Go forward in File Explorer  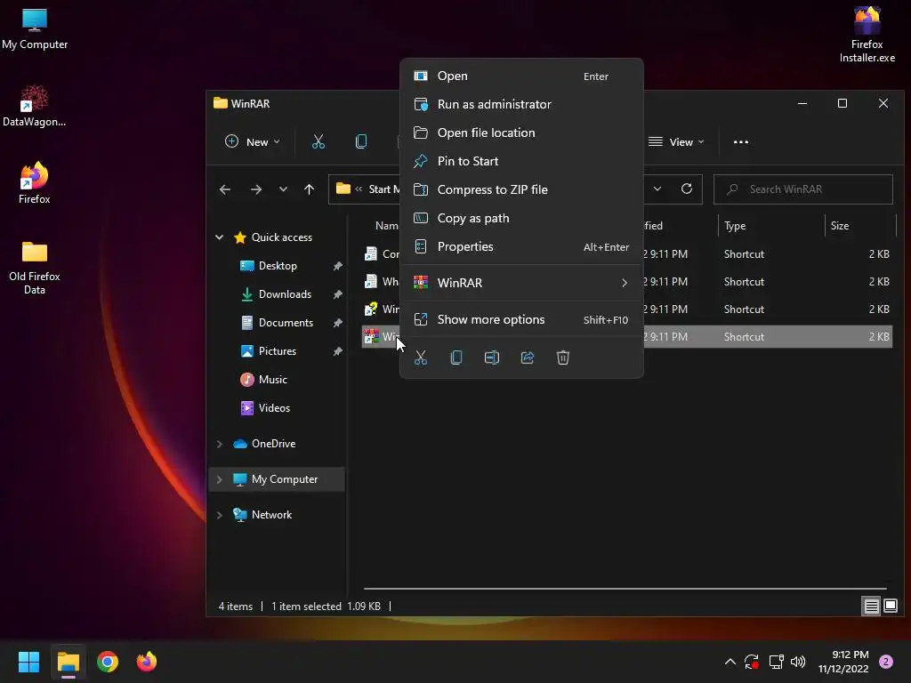[x=255, y=189]
